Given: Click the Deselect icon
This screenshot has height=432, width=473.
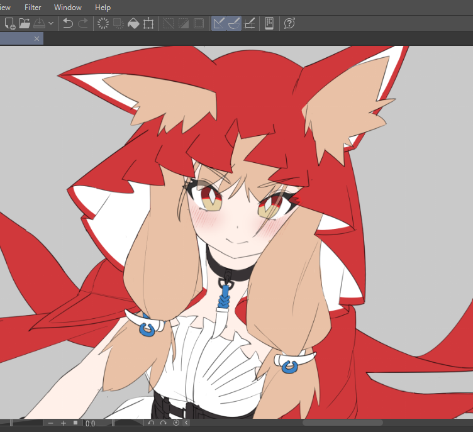Looking at the screenshot, I should pyautogui.click(x=169, y=23).
